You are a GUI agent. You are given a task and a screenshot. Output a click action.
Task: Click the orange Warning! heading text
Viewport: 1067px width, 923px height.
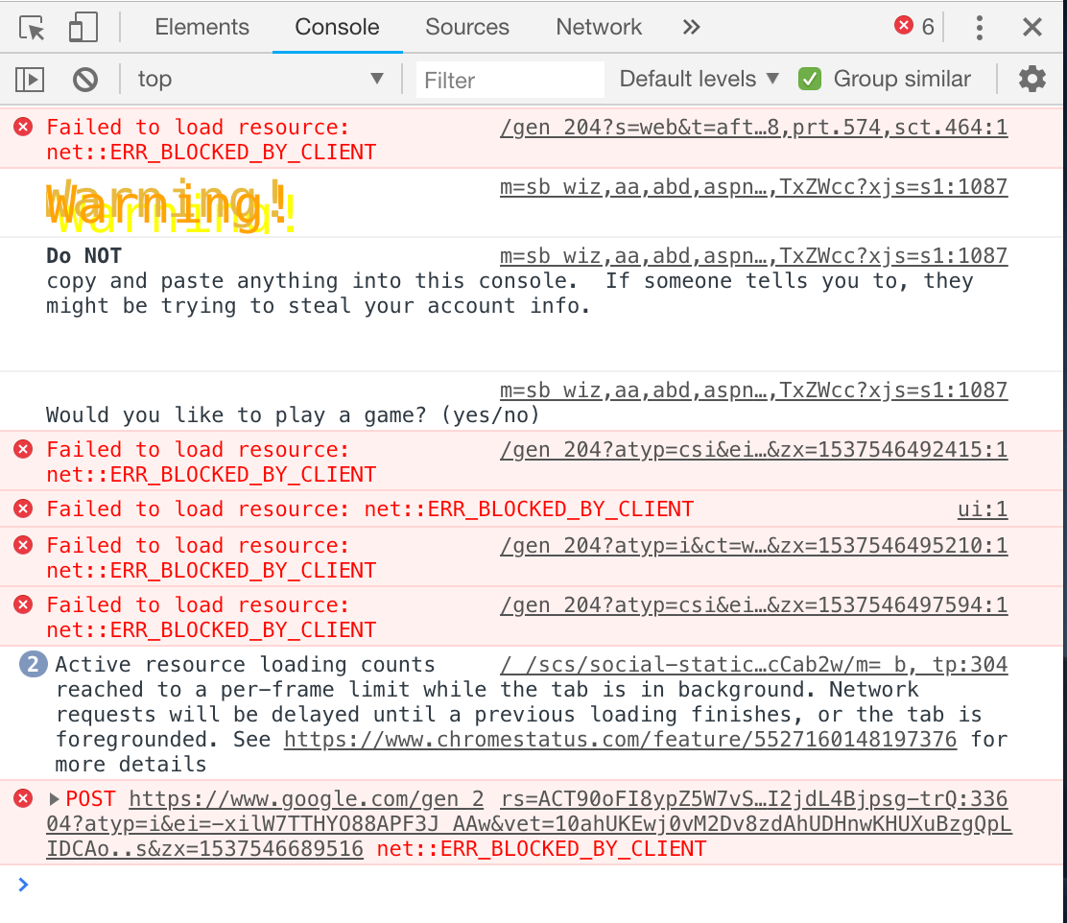[170, 205]
